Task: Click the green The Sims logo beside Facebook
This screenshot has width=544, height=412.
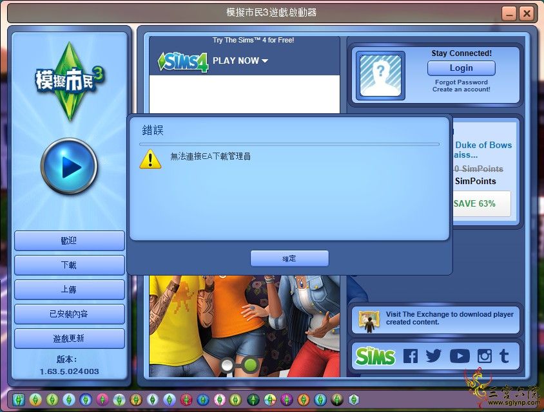Action: pyautogui.click(x=375, y=356)
